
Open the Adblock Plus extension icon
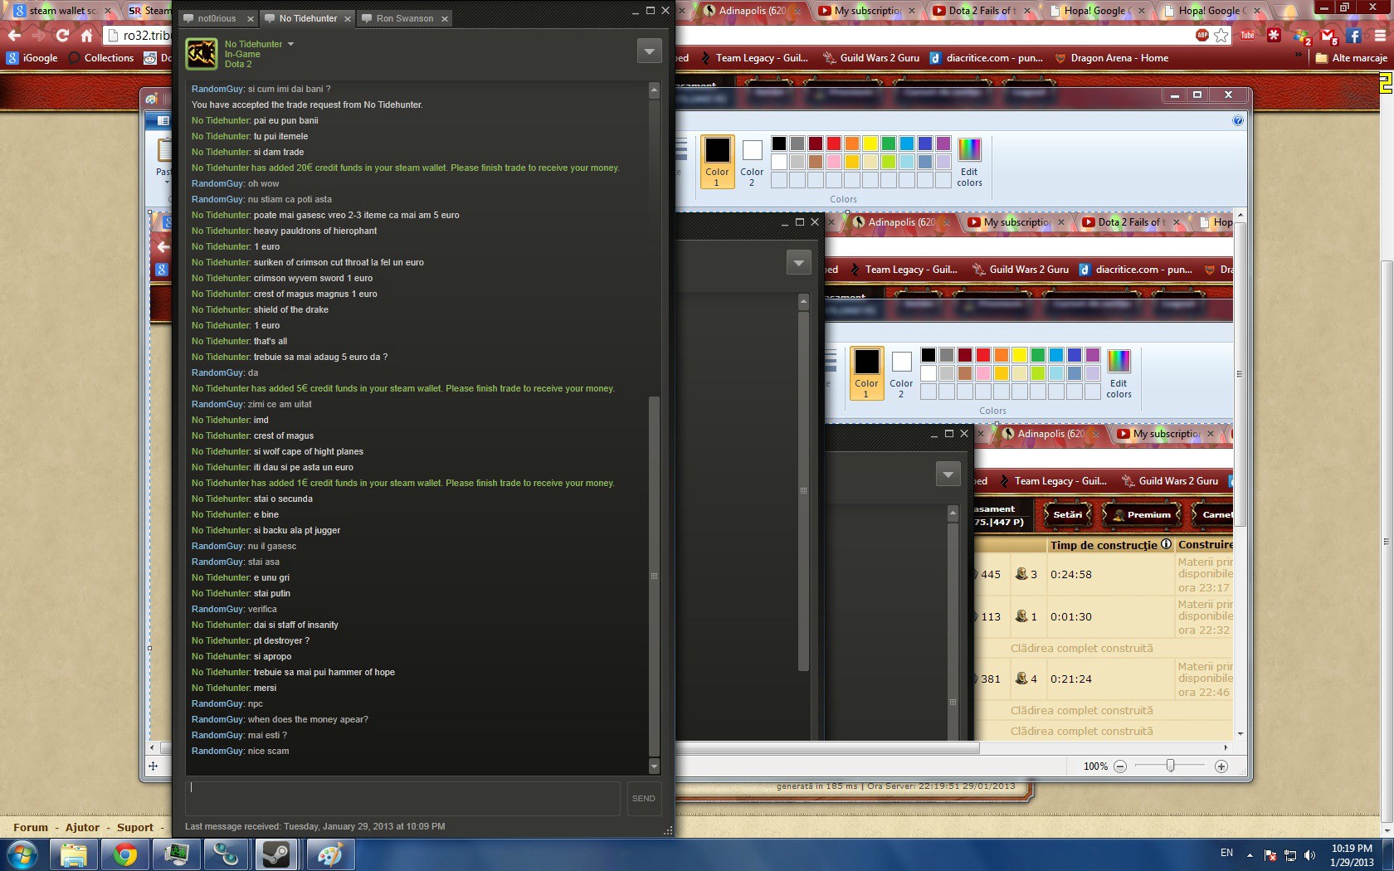click(x=1201, y=35)
